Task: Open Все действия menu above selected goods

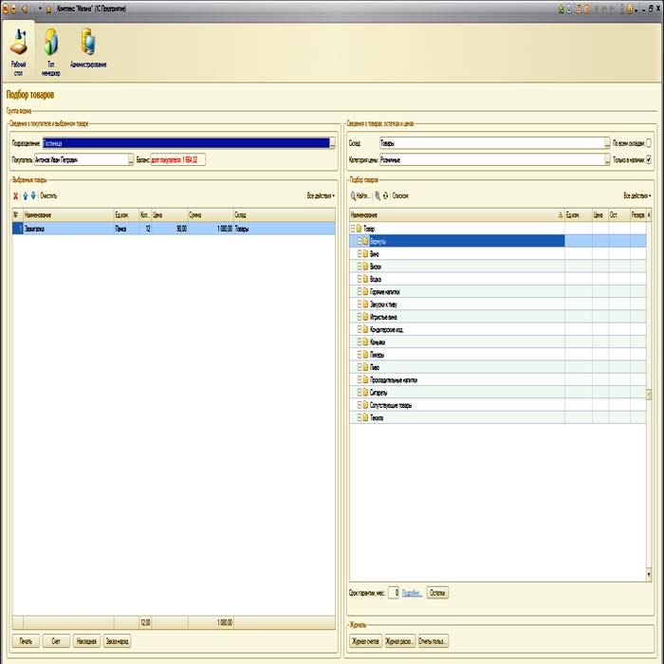Action: click(320, 195)
